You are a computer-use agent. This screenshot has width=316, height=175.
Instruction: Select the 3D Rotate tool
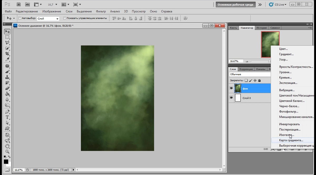(7, 135)
